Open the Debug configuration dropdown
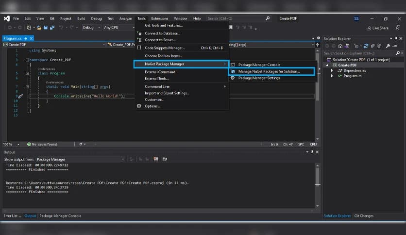Viewport: 406px width, 235px height. coord(91,28)
